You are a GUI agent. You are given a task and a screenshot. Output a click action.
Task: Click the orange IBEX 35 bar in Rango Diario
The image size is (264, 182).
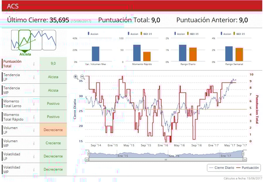coord(193,54)
